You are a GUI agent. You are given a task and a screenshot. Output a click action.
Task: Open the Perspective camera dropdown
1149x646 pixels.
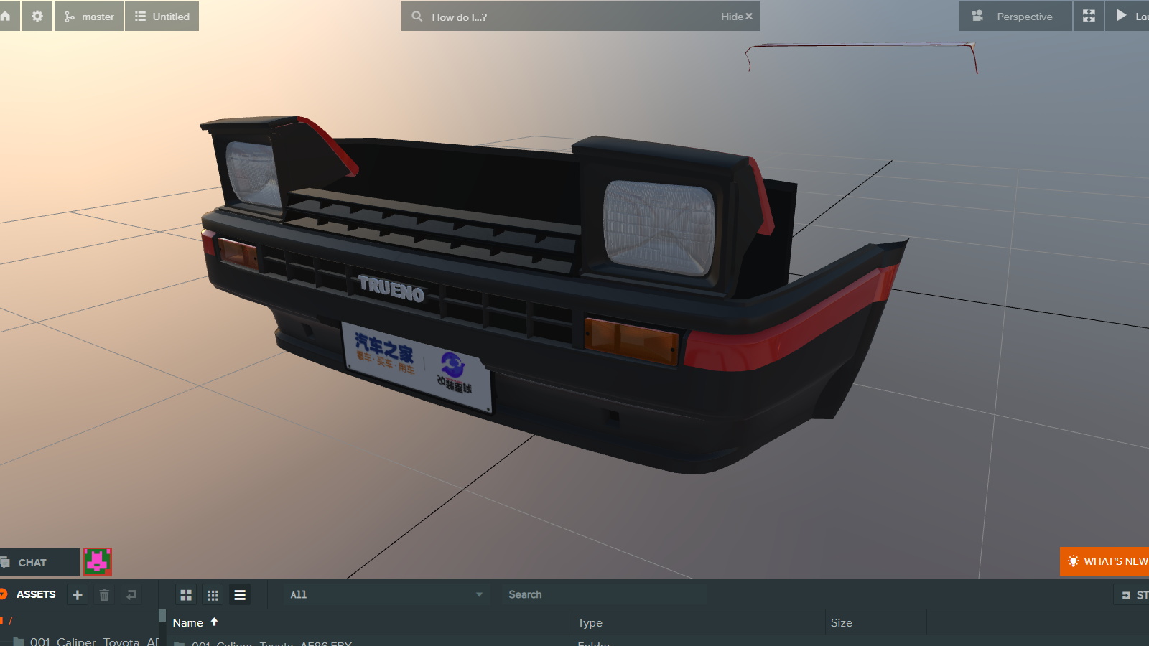[1015, 16]
